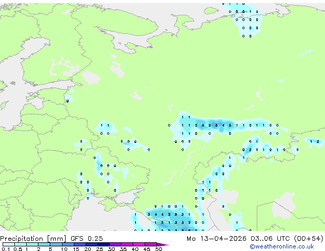Select the 'GFS 0.25' model label
The width and height of the screenshot is (325, 251).
87,239
